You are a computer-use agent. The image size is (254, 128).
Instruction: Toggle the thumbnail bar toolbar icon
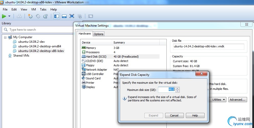[64, 16]
